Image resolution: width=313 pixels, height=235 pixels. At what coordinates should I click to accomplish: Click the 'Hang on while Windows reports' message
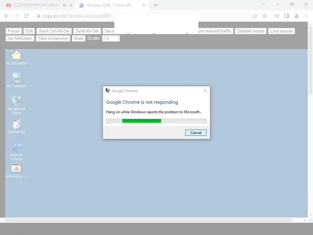[x=154, y=112]
